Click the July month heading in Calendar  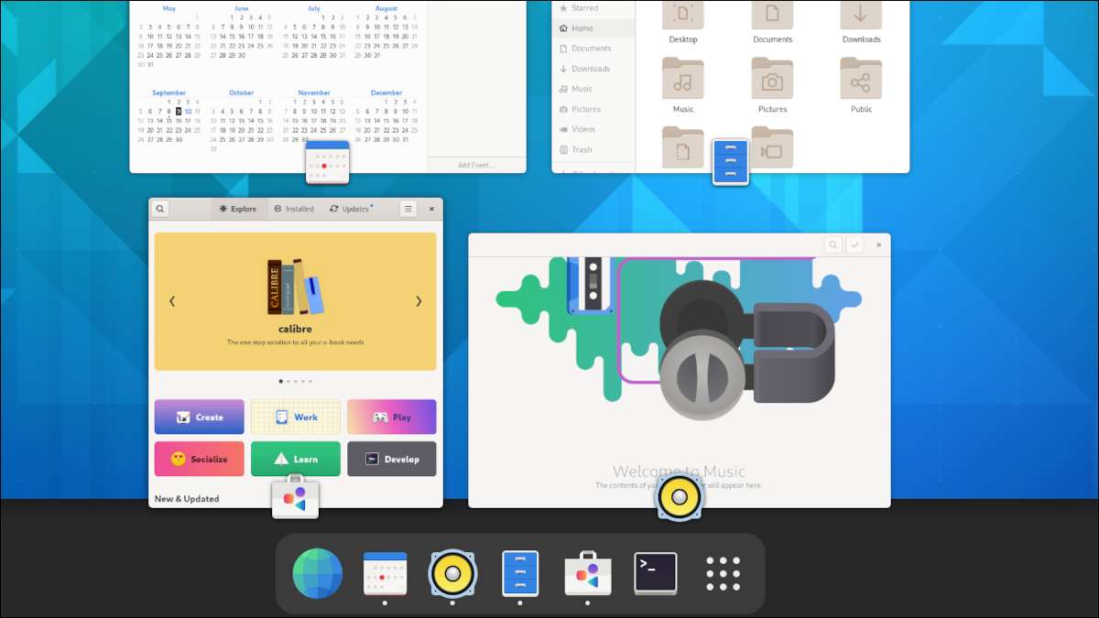[314, 8]
